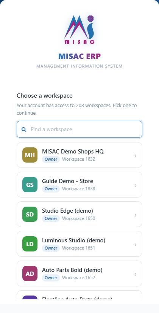Click the Choose a workspace heading
The image size is (159, 313).
[45, 96]
